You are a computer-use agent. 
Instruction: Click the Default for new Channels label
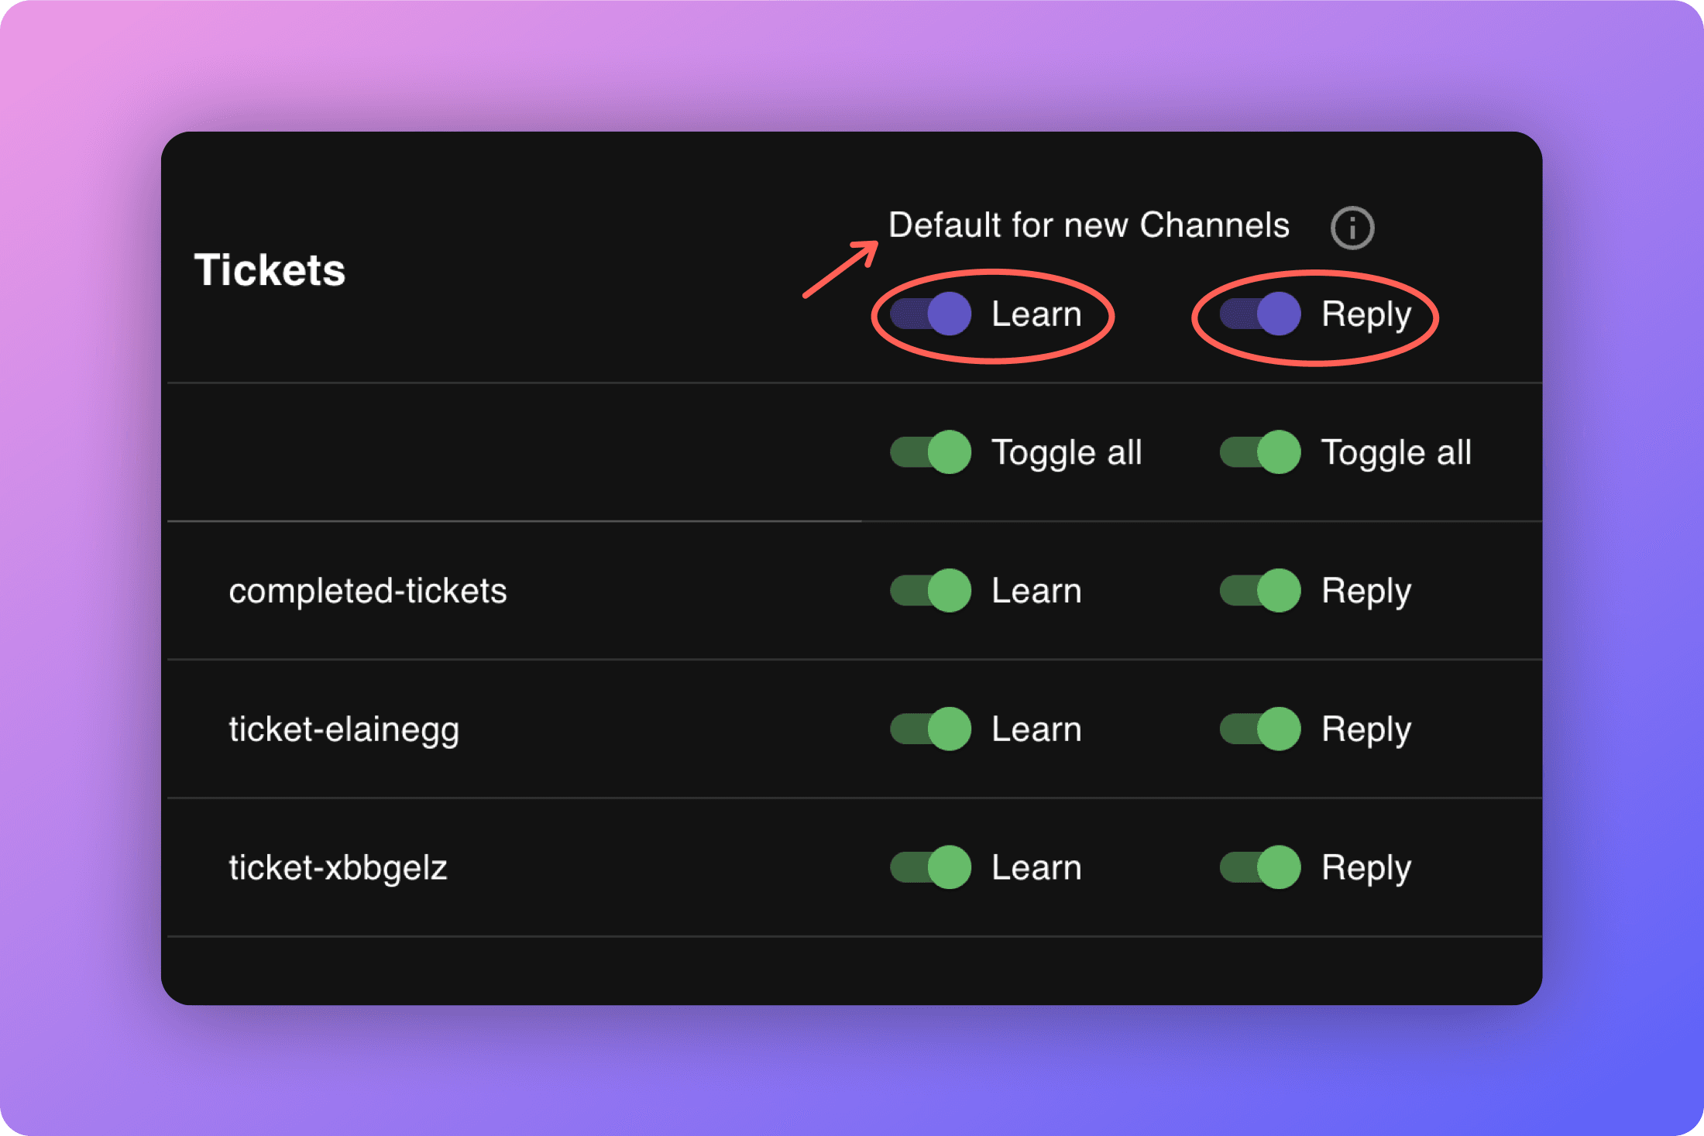(1088, 225)
